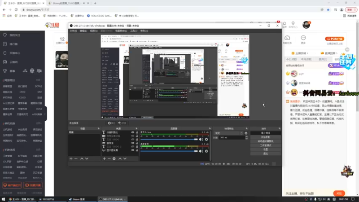The image size is (359, 202).
Task: Toggle lock on 游戏源 source
Action: tap(137, 143)
